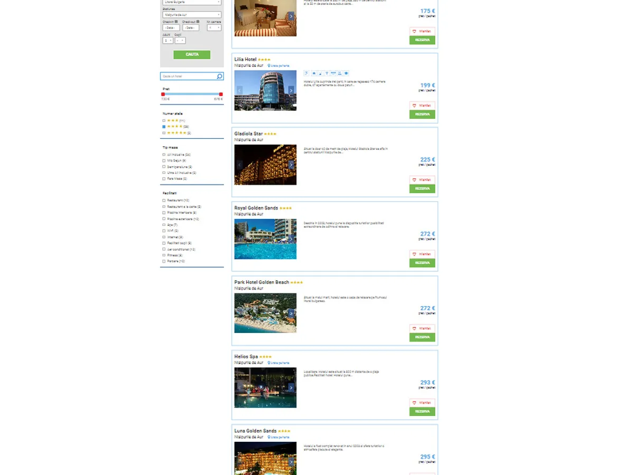Click the magnifier icon in hotel search box
The image size is (634, 475).
[219, 77]
